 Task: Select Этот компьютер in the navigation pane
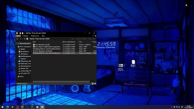point(24,47)
